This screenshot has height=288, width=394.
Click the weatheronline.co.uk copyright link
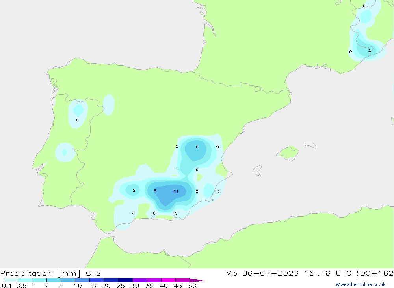click(361, 284)
